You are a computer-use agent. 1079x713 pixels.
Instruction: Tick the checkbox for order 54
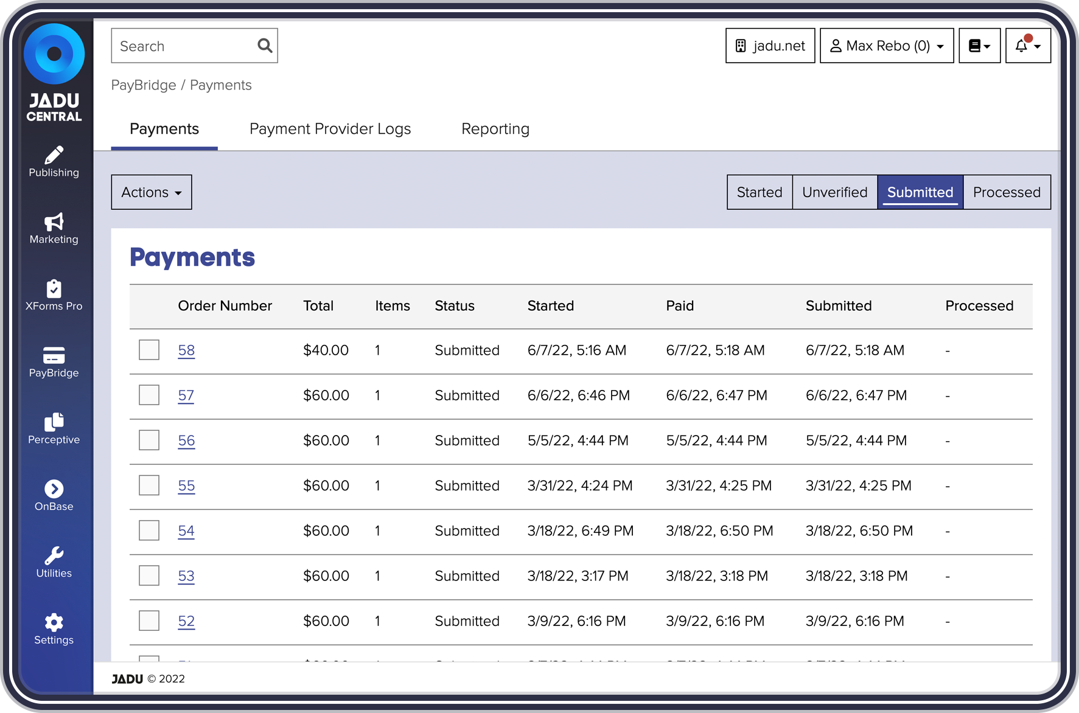pyautogui.click(x=149, y=530)
